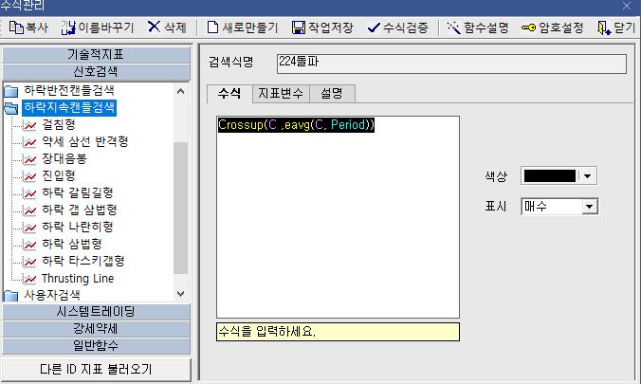641x384 pixels.
Task: Select the 약세 삼선 반격형 text
Action: (x=85, y=142)
